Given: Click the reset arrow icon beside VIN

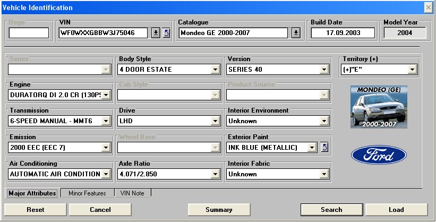Looking at the screenshot, I should 166,33.
